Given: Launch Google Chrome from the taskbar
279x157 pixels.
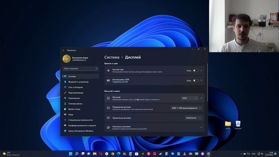Looking at the screenshot, I should 112,154.
